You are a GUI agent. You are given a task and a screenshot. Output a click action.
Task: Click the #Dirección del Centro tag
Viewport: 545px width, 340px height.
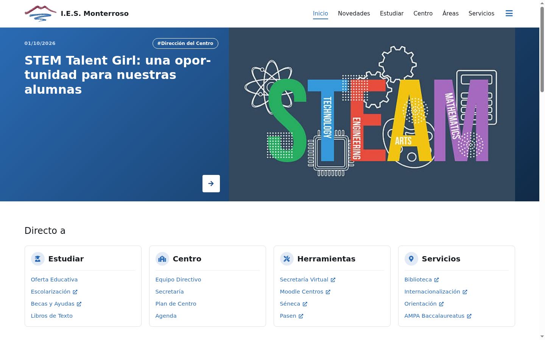(185, 43)
